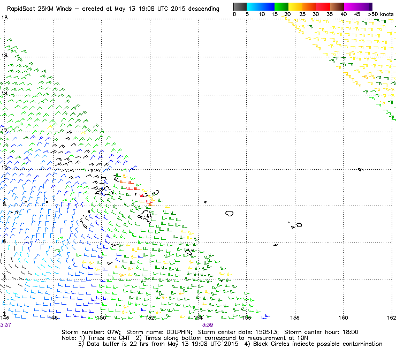Click the ">50 knots" legend label

380,14
